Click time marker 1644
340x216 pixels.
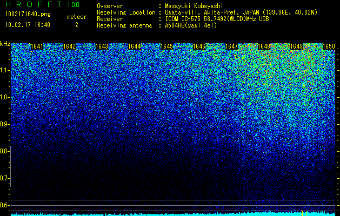tap(135, 46)
